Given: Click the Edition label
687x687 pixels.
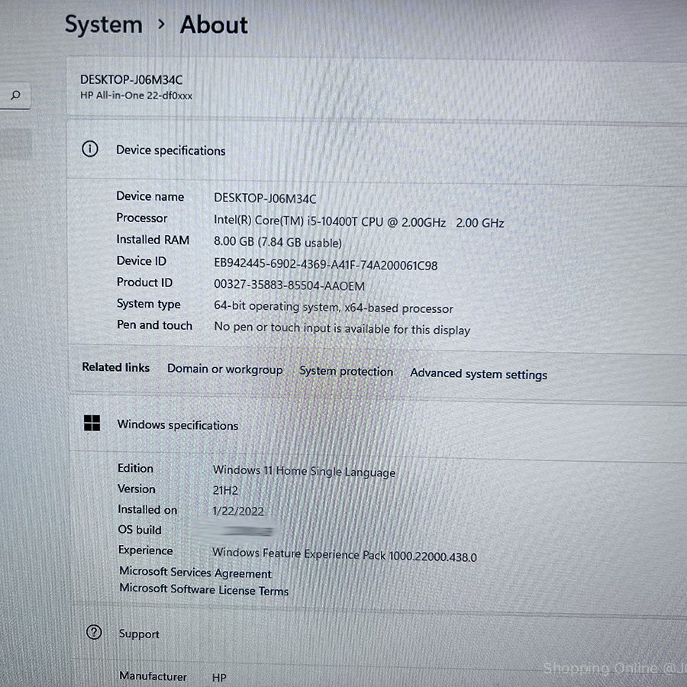Looking at the screenshot, I should point(135,469).
